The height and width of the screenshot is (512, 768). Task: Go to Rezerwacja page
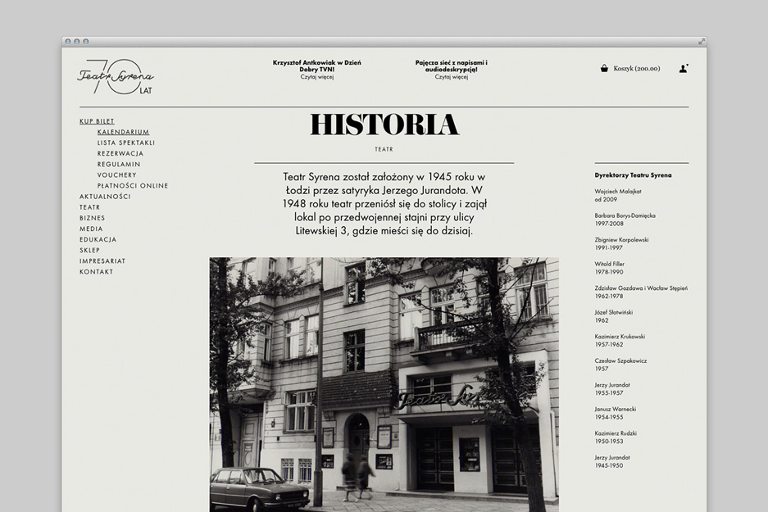click(120, 153)
